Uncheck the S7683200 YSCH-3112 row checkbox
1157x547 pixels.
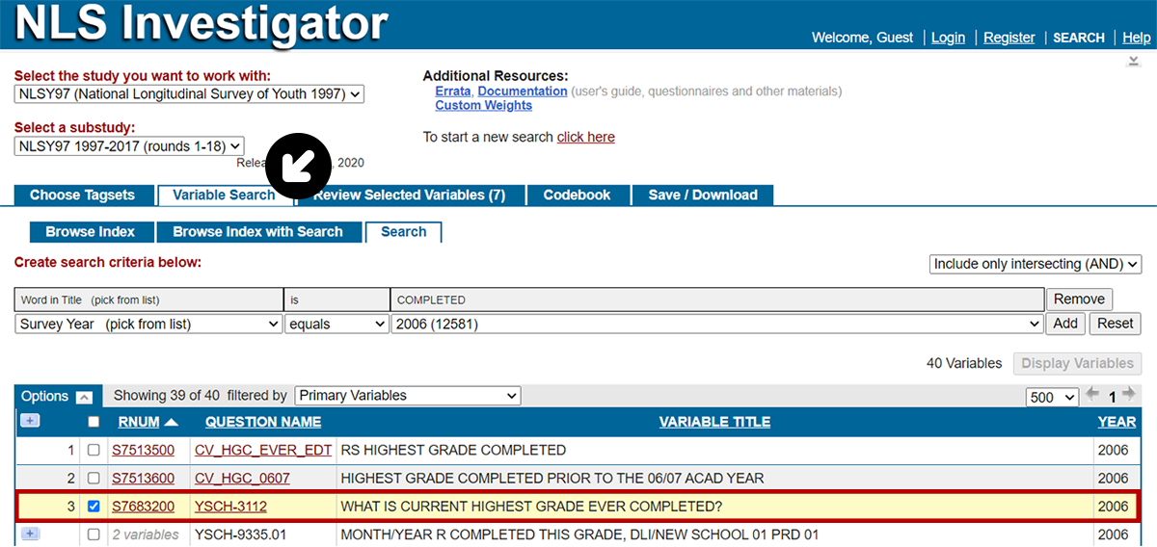coord(94,507)
